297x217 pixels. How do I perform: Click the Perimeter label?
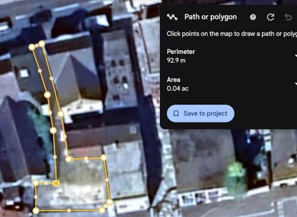point(181,51)
